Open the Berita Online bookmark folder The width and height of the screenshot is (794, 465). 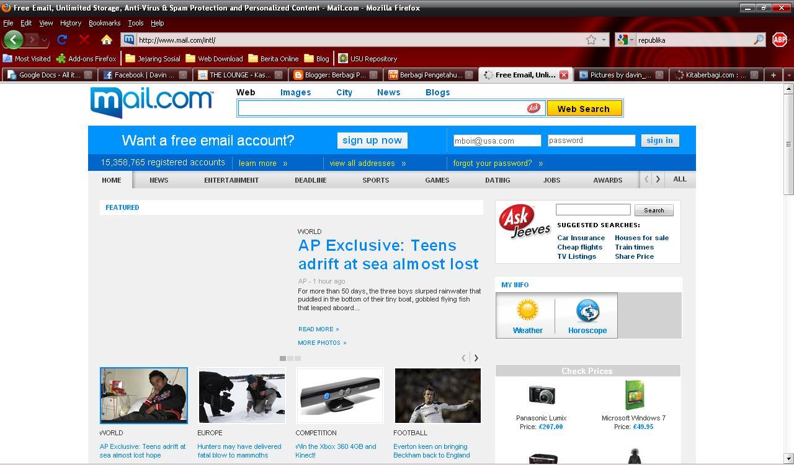click(x=274, y=59)
